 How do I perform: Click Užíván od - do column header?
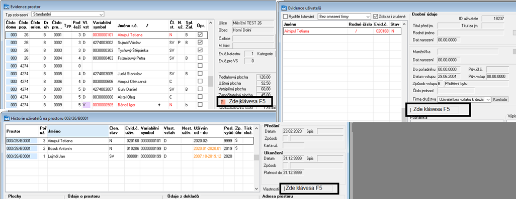(208, 131)
